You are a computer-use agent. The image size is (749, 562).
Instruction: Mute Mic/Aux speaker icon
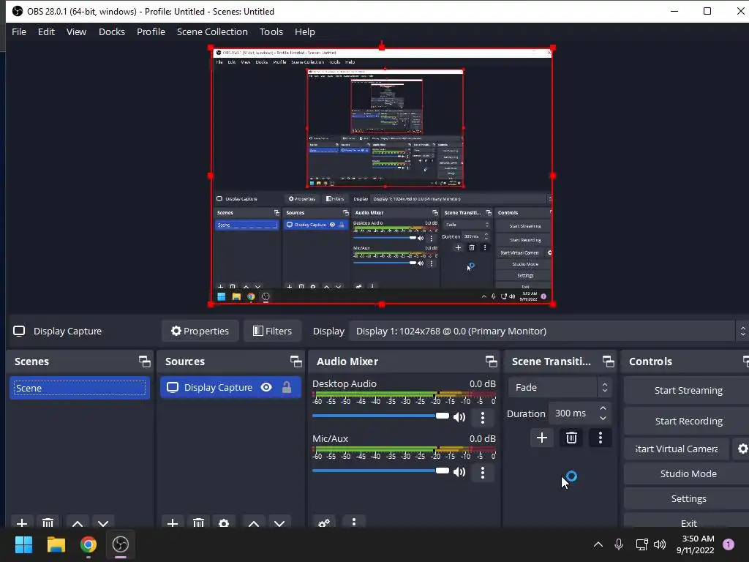(459, 472)
